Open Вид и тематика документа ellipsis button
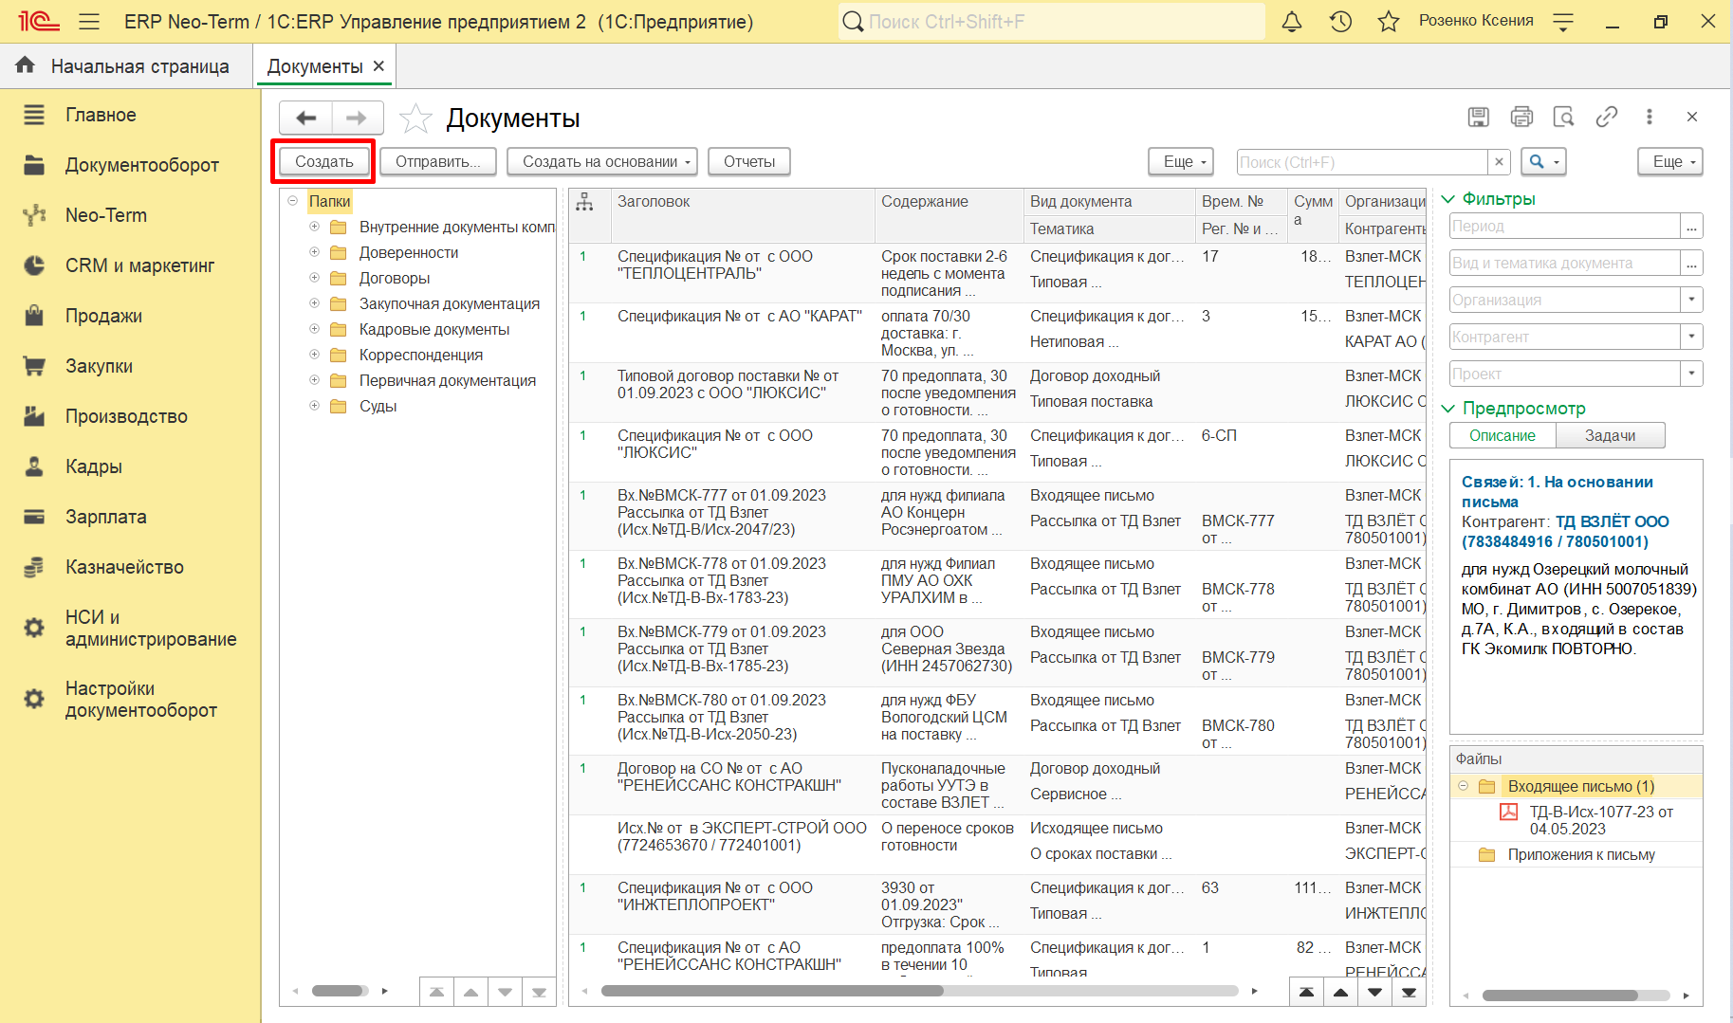Viewport: 1733px width, 1023px height. [1691, 263]
